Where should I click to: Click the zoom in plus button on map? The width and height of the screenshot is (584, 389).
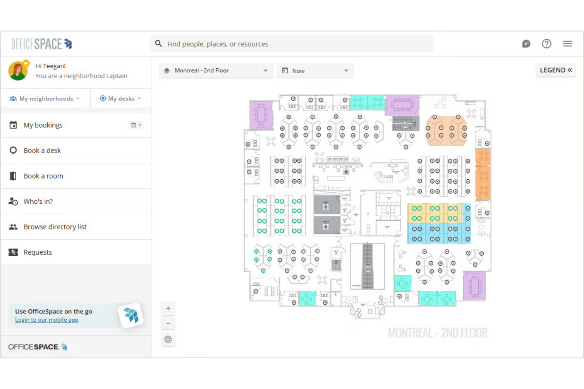[x=168, y=308]
